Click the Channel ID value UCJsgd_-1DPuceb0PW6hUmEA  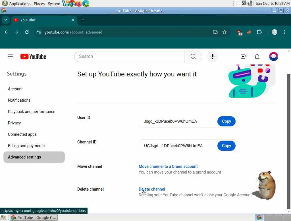pyautogui.click(x=173, y=146)
